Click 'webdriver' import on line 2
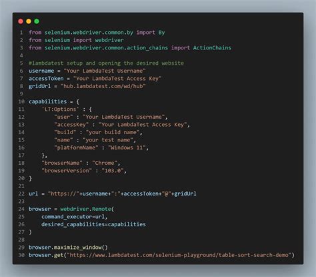This screenshot has height=277, width=316. pos(109,40)
